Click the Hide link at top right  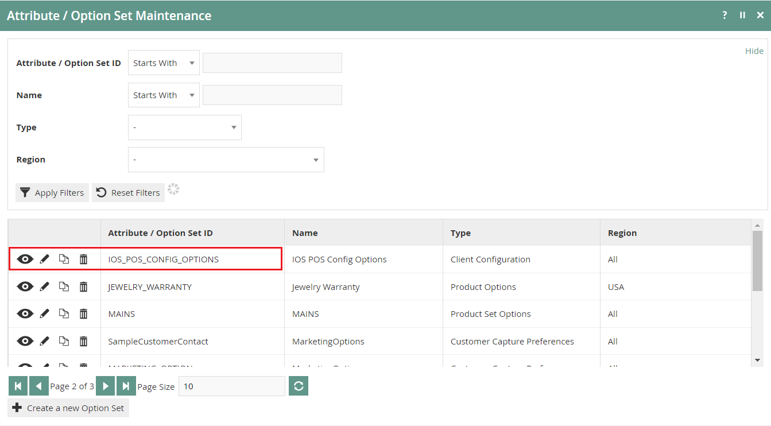tap(754, 51)
